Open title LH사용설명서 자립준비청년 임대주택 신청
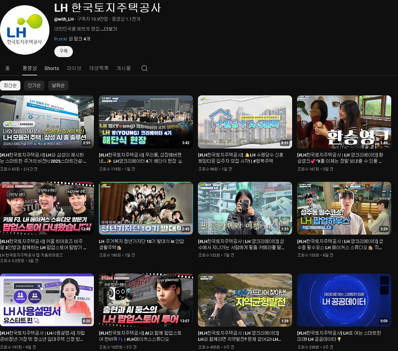The image size is (398, 351). point(43,336)
